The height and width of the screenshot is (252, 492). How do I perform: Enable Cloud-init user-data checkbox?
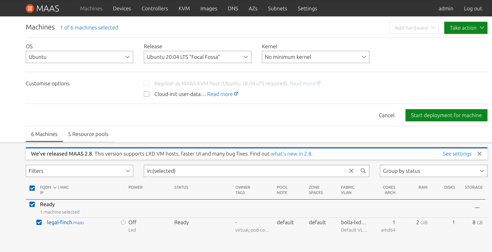(146, 94)
